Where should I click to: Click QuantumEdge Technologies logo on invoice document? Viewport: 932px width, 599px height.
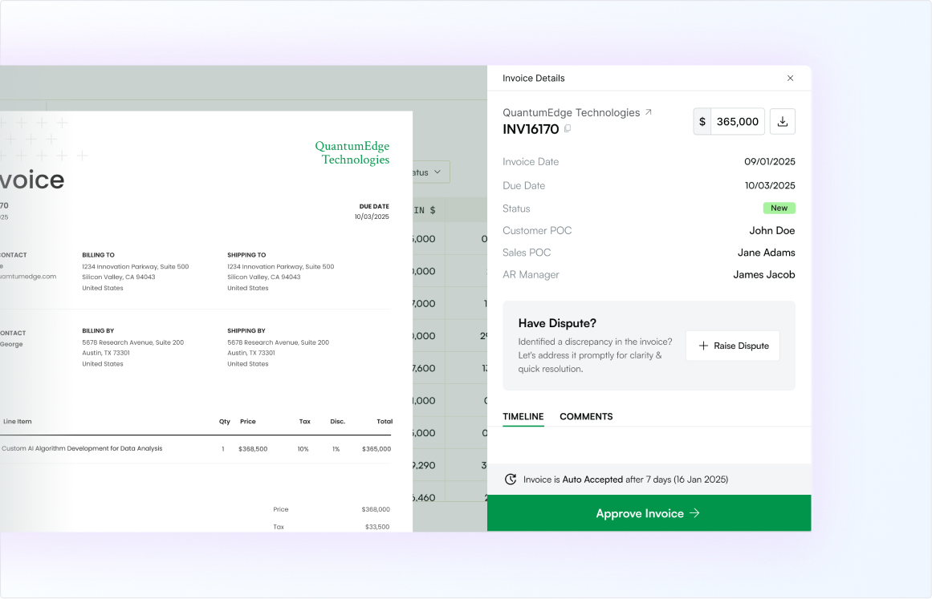(x=352, y=152)
